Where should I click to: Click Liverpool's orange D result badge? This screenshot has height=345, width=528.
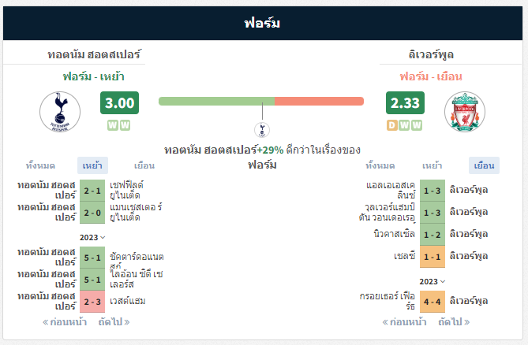click(x=391, y=125)
